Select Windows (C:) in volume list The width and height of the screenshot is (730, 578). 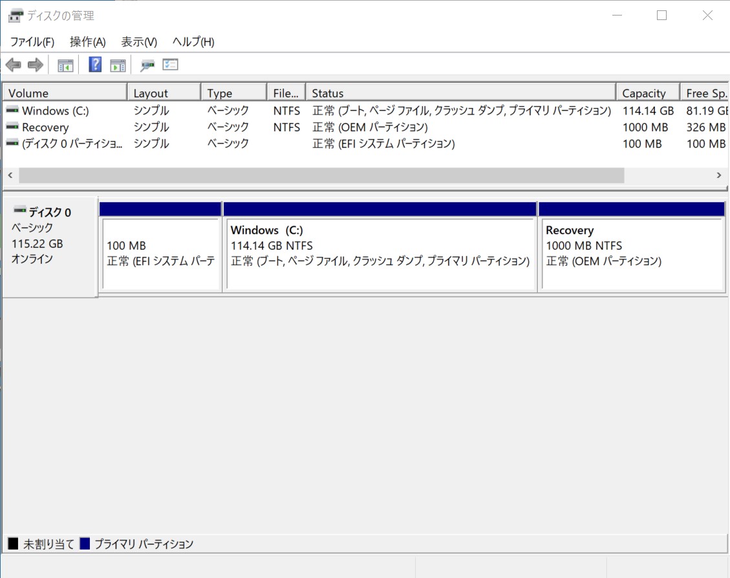tap(56, 111)
